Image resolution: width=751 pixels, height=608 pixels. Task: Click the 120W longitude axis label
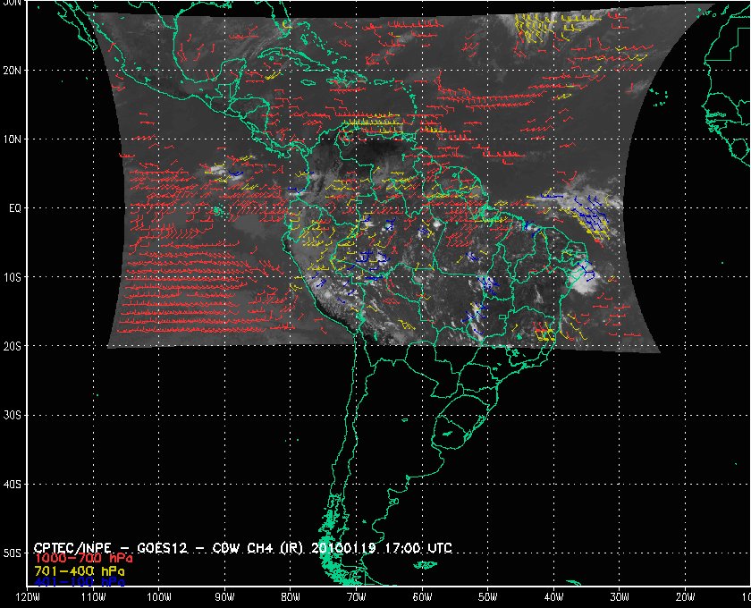coord(28,596)
